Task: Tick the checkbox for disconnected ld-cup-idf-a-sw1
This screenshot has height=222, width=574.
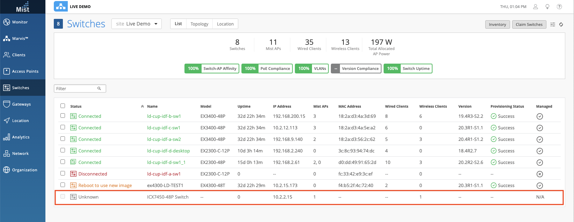Action: [x=63, y=173]
